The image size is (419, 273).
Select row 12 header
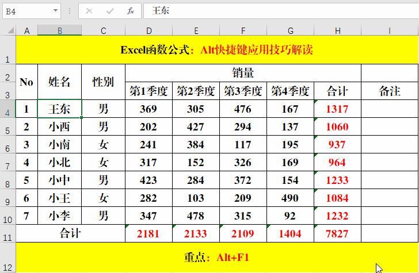click(x=7, y=257)
